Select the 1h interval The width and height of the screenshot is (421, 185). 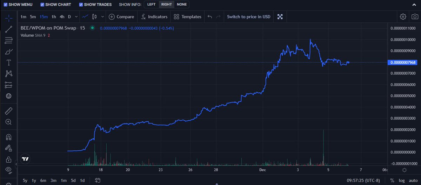54,16
